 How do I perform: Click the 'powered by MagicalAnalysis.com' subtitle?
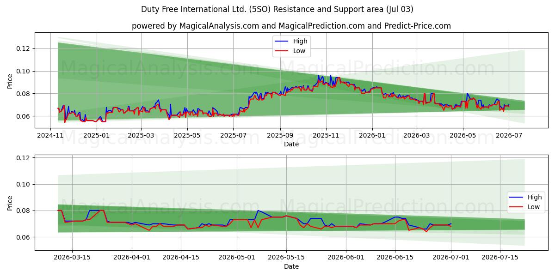(x=291, y=26)
